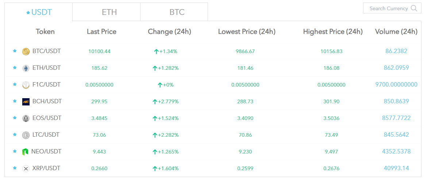424x180 pixels.
Task: Sort by Change (24h) column header
Action: [x=169, y=32]
